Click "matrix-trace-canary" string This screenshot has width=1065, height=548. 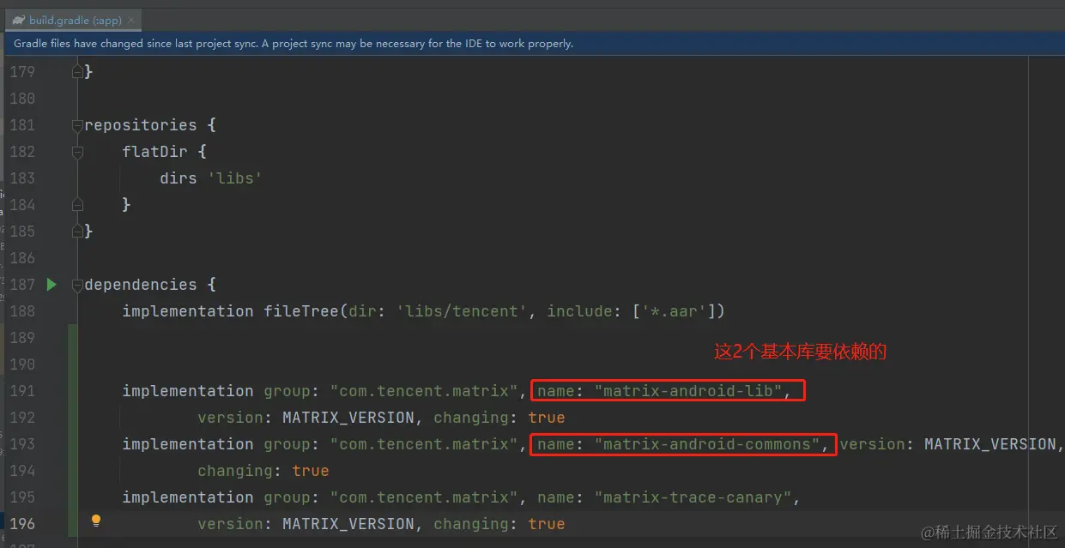tap(693, 497)
